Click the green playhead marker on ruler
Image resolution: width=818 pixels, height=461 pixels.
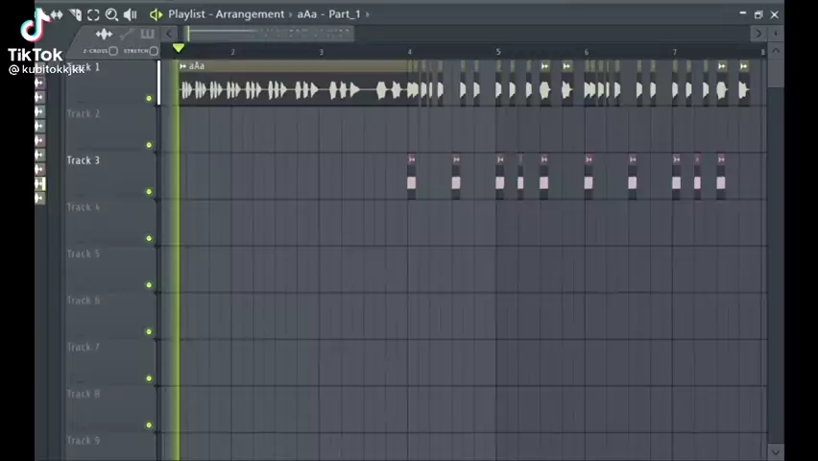[179, 48]
